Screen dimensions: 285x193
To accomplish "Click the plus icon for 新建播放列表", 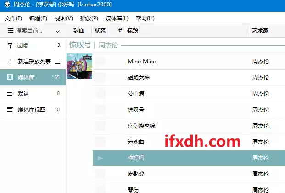I will (x=10, y=62).
